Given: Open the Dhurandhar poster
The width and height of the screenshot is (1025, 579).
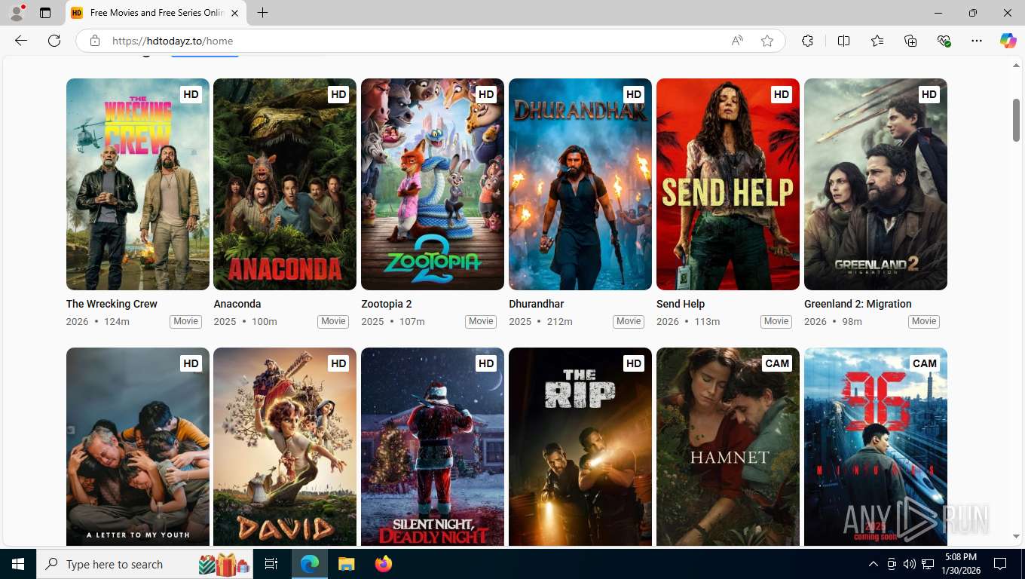Looking at the screenshot, I should pos(580,184).
